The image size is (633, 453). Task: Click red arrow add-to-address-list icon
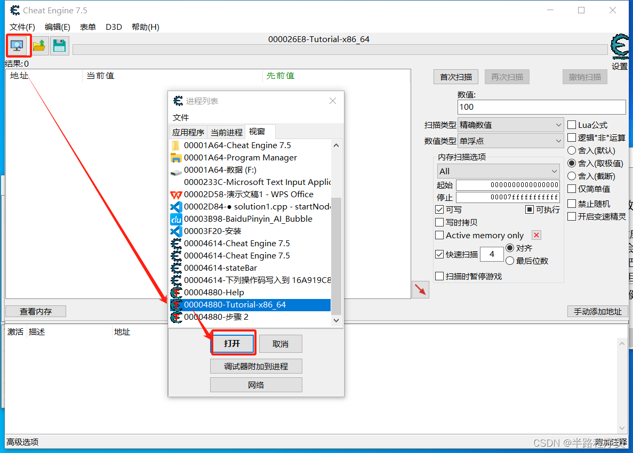coord(420,289)
